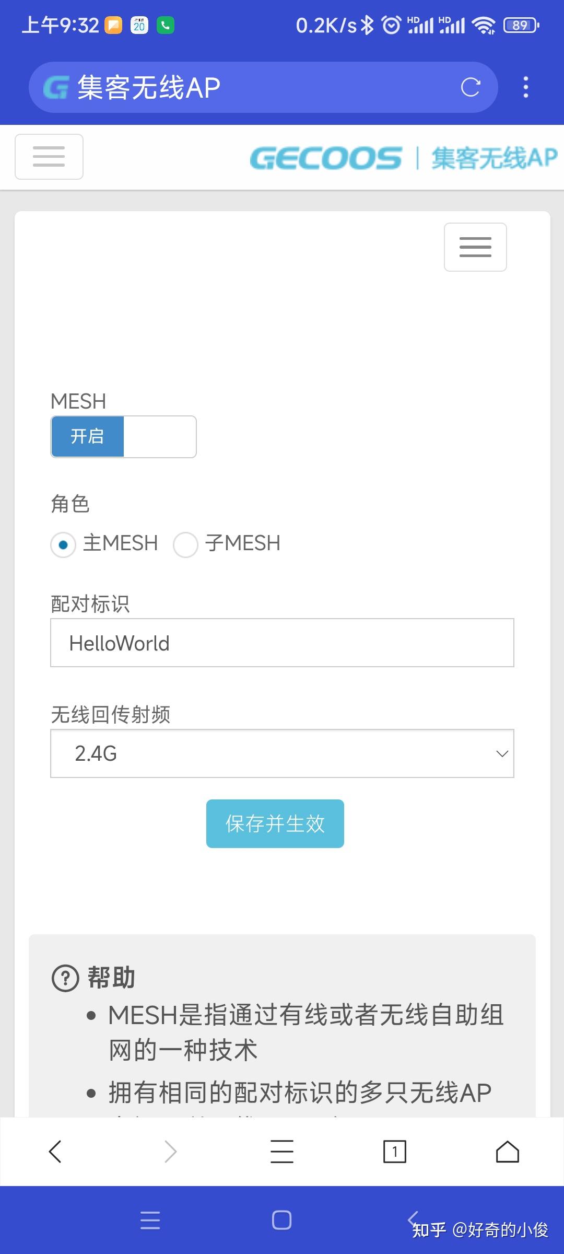Open the browser bottom menu panel
This screenshot has height=1254, width=564.
tap(281, 1152)
